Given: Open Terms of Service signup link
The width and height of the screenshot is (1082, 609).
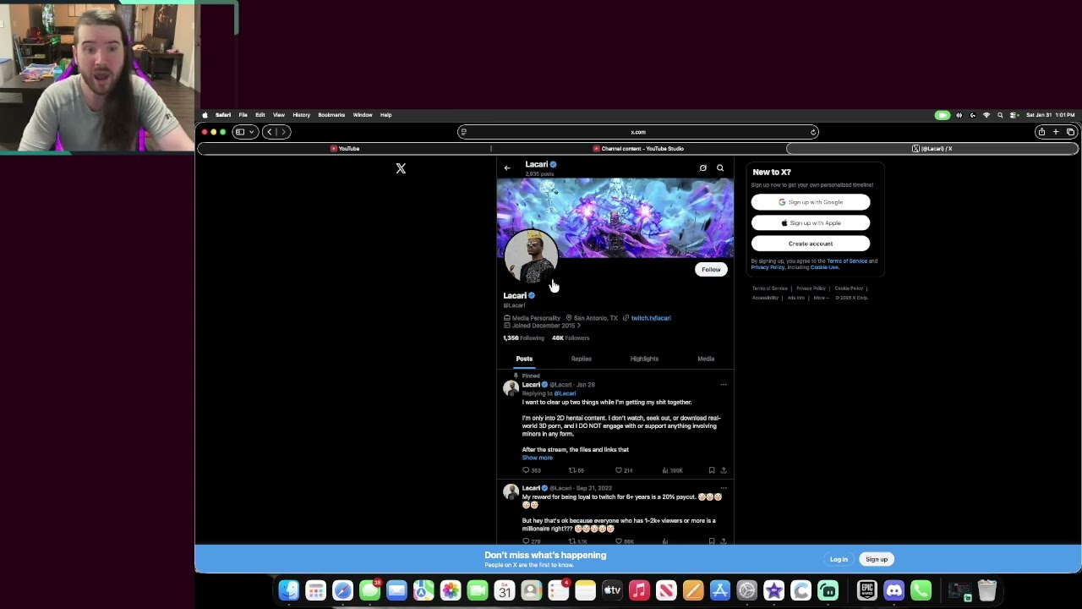Looking at the screenshot, I should point(847,261).
